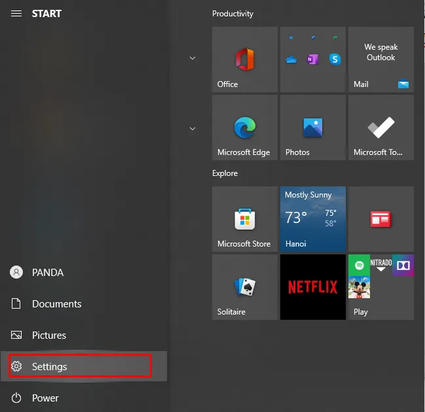Expand the chevron next to the Edge row
The image size is (425, 412).
tap(193, 129)
